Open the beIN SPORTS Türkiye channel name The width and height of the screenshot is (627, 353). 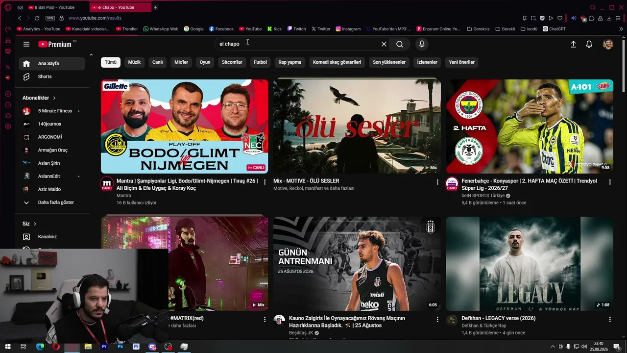pos(483,196)
